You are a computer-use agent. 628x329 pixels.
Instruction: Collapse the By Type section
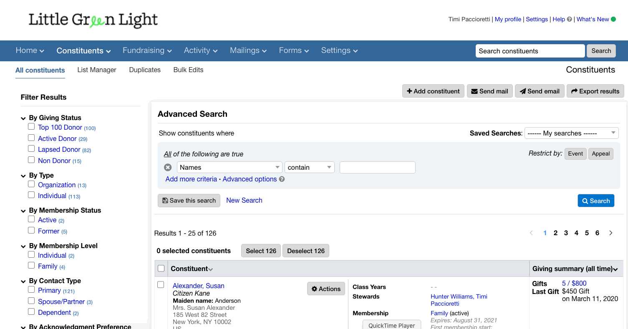click(23, 176)
